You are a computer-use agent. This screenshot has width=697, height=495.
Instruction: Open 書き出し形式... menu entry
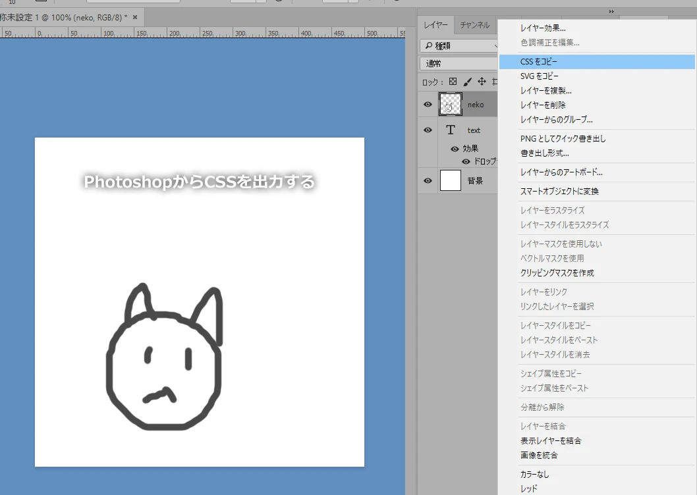(597, 153)
